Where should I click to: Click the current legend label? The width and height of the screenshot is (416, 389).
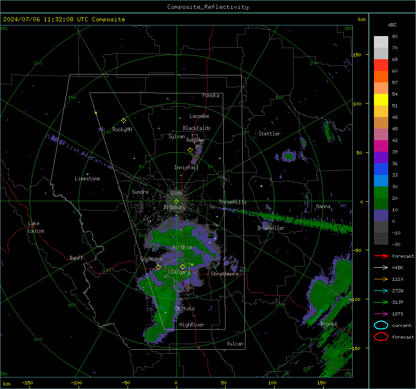[402, 325]
